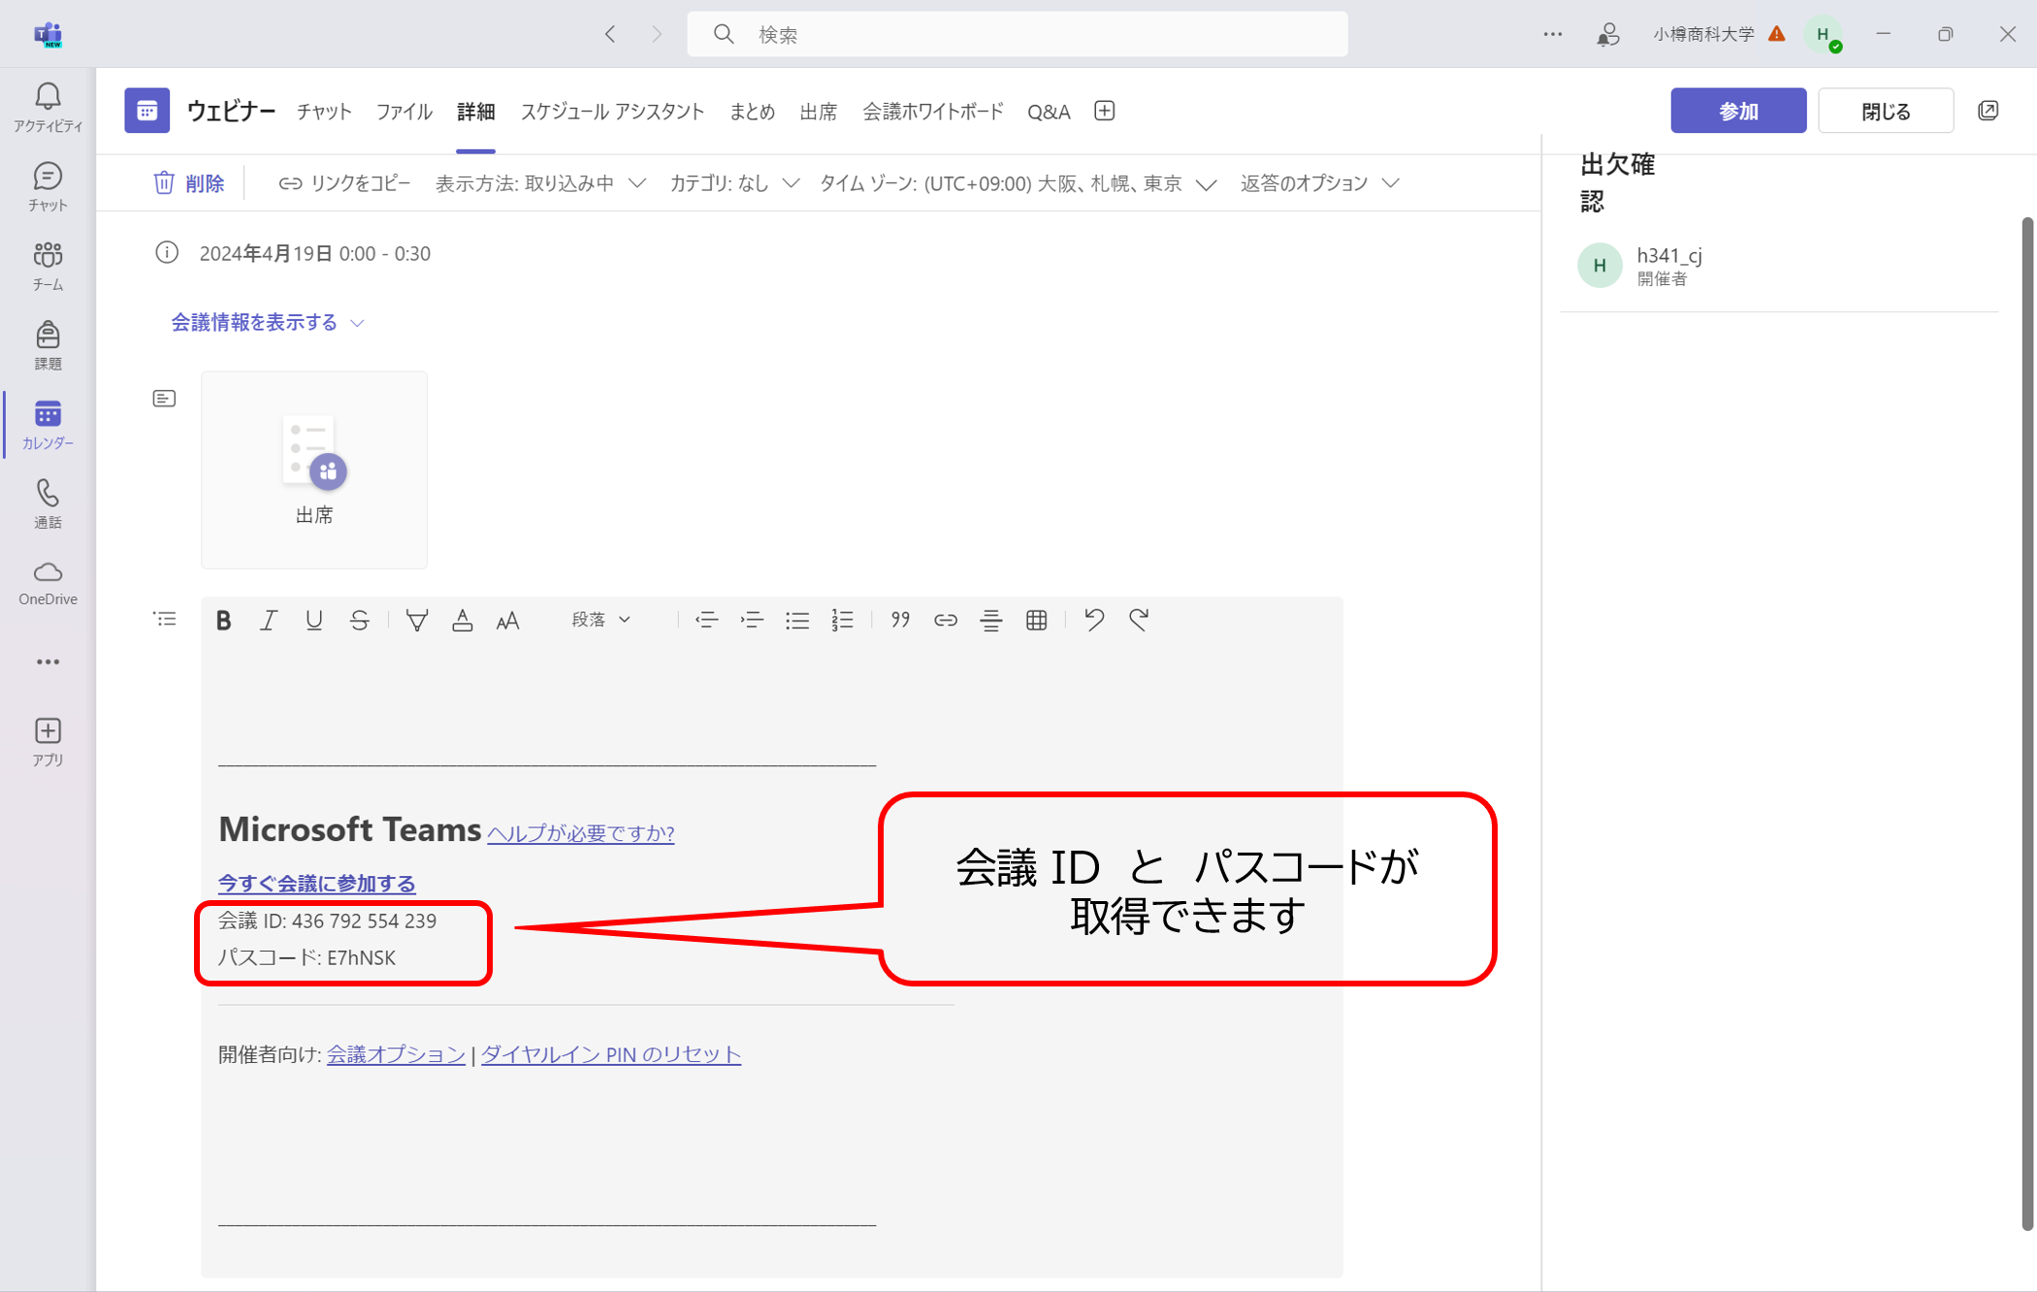Click the 参加 join button

(x=1737, y=111)
